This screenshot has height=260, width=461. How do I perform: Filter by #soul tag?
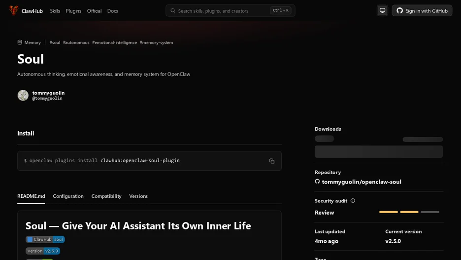pos(55,42)
